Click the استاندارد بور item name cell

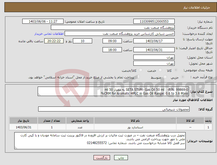click(x=135, y=127)
